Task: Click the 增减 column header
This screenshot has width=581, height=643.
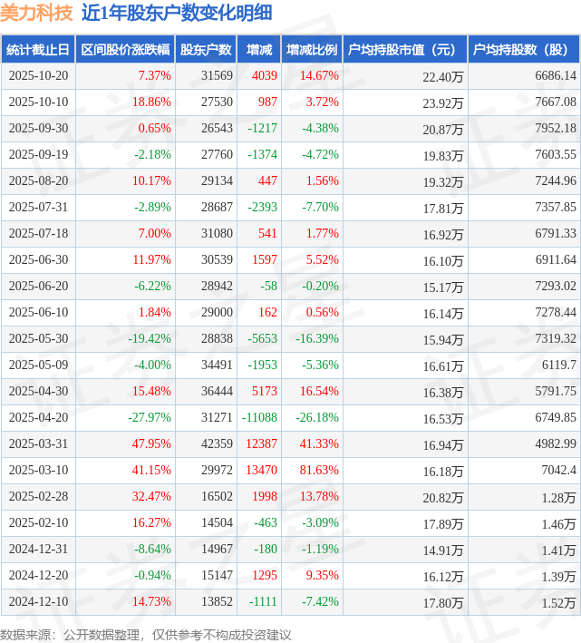Action: 259,50
